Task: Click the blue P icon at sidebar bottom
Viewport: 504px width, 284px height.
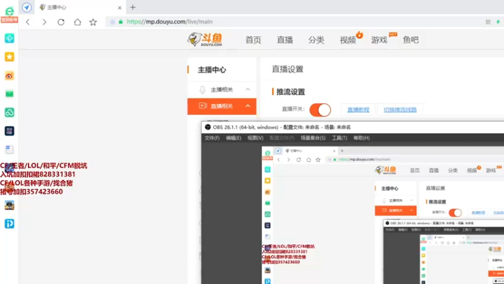Action: point(9,224)
